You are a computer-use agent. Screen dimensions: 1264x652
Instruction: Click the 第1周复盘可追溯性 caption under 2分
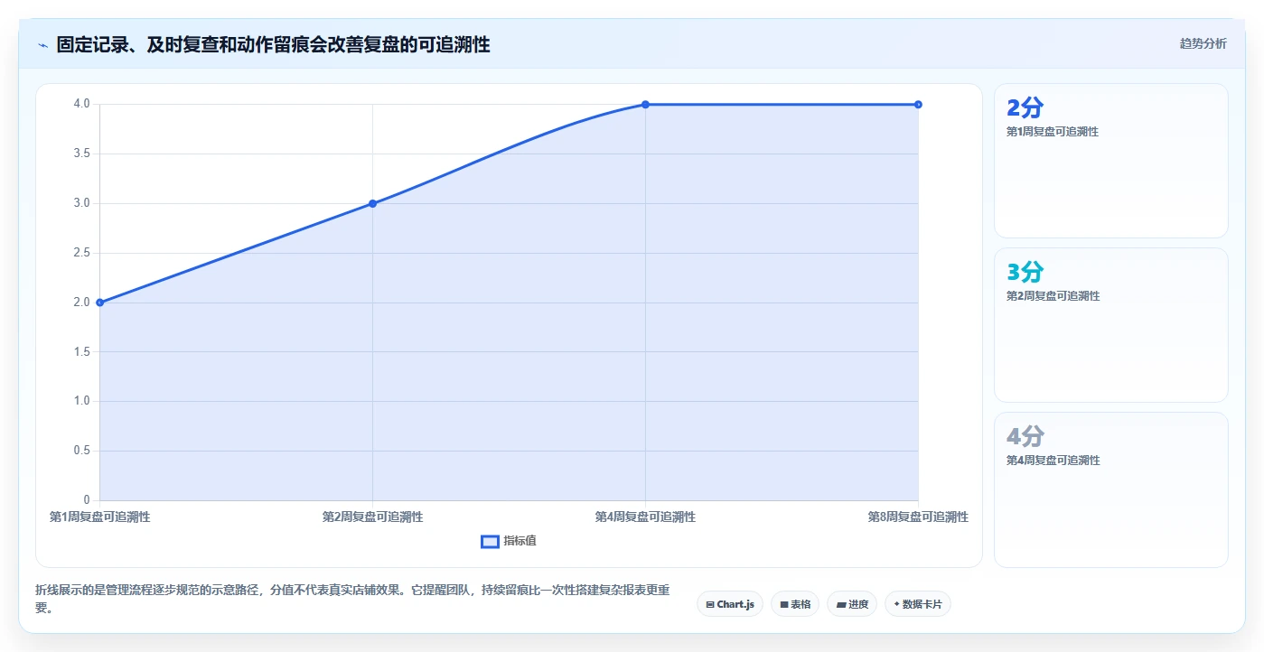tap(1053, 132)
